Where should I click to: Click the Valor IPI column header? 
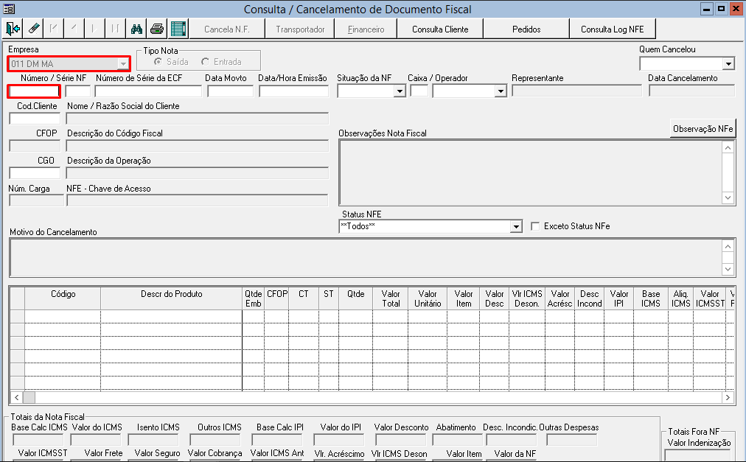[619, 299]
